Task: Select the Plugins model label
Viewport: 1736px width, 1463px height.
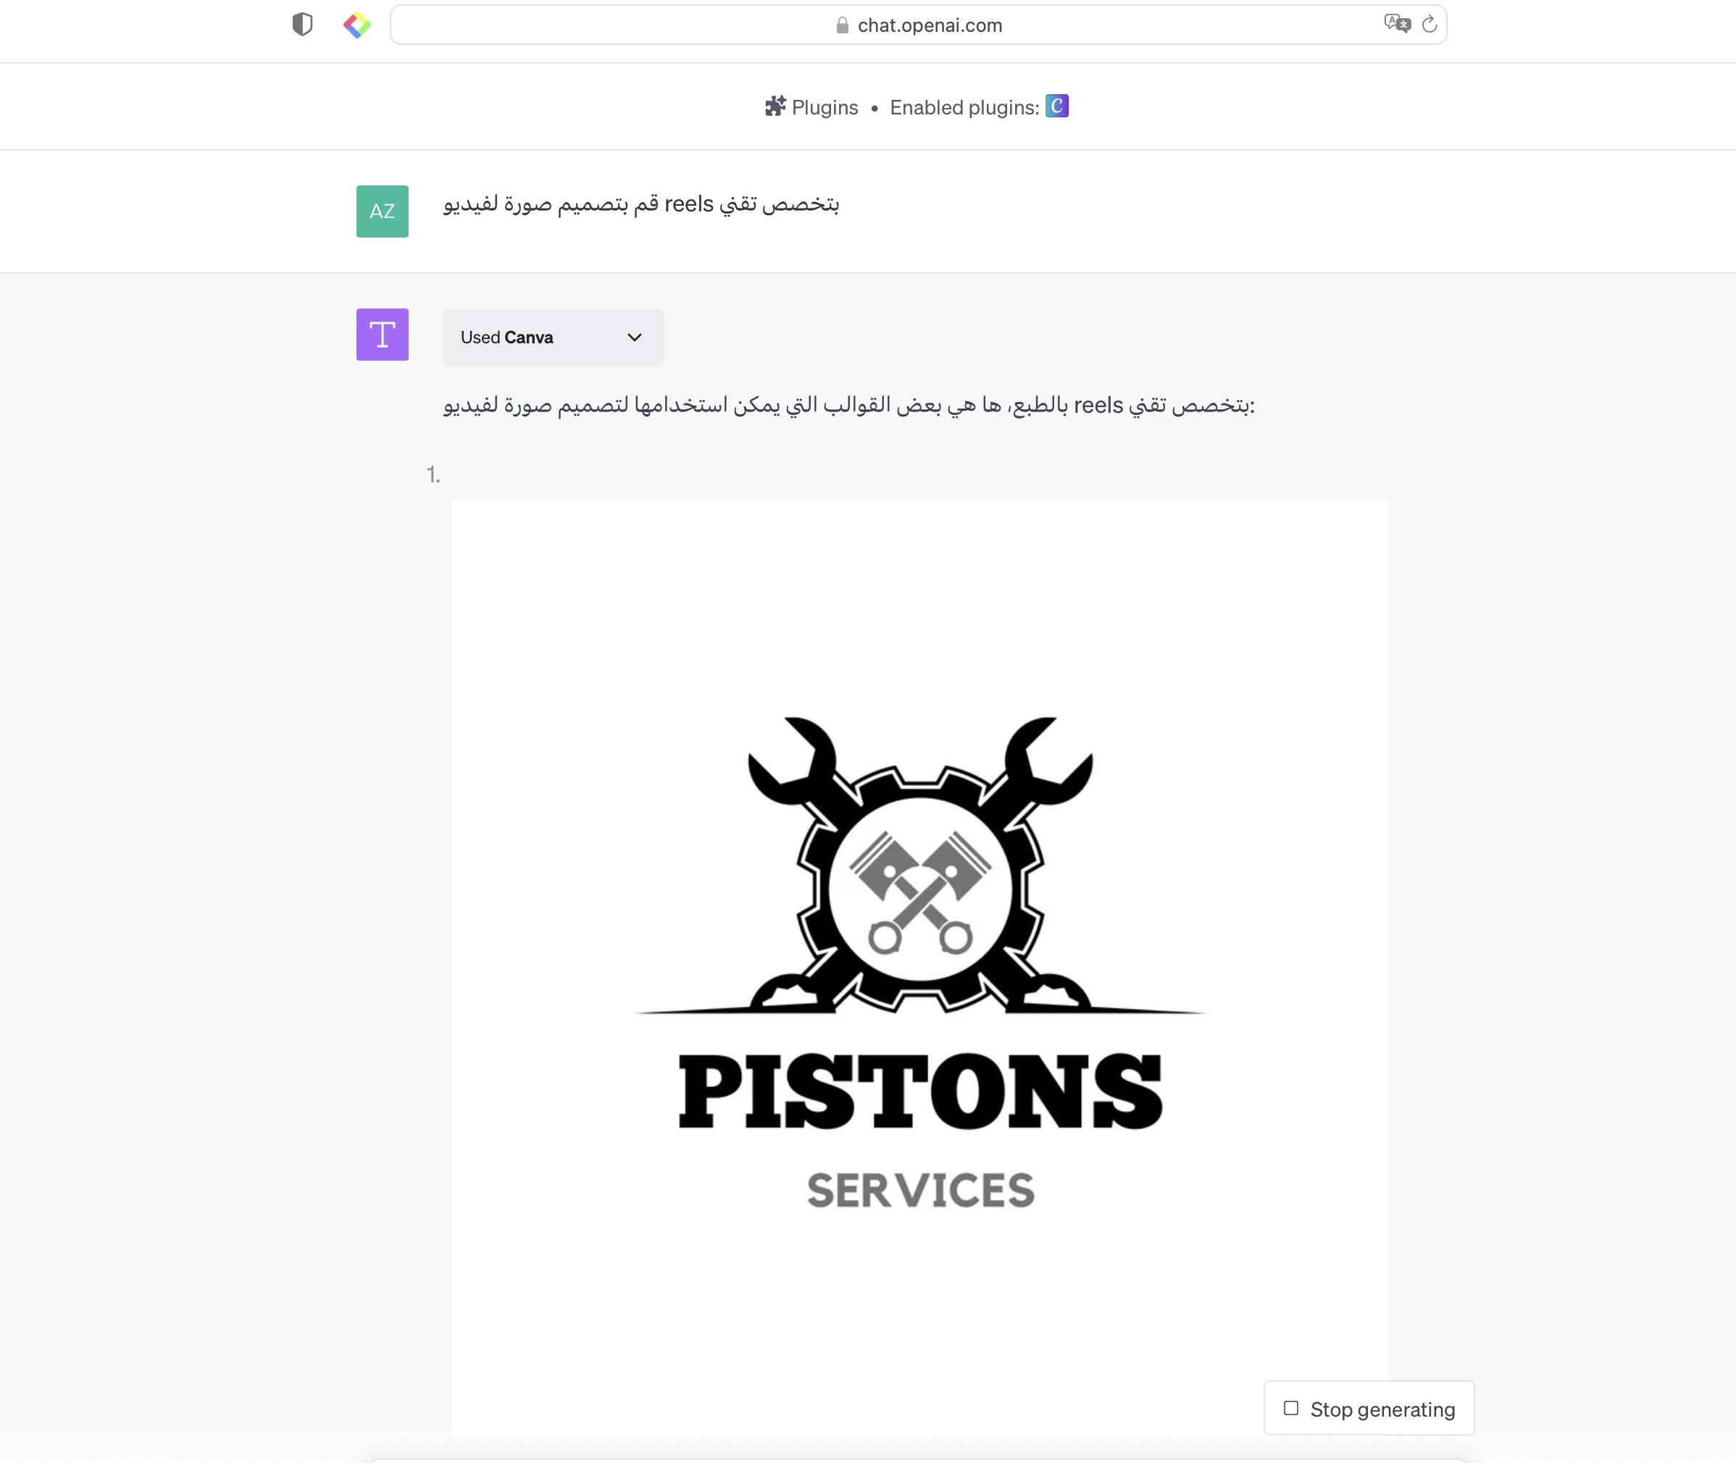Action: (825, 107)
